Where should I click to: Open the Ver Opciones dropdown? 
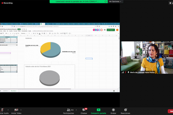tap(115, 1)
